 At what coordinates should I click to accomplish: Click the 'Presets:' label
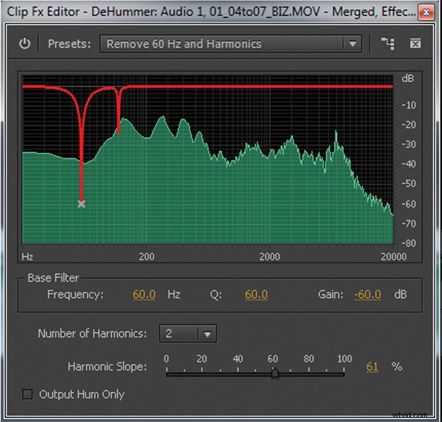(70, 44)
